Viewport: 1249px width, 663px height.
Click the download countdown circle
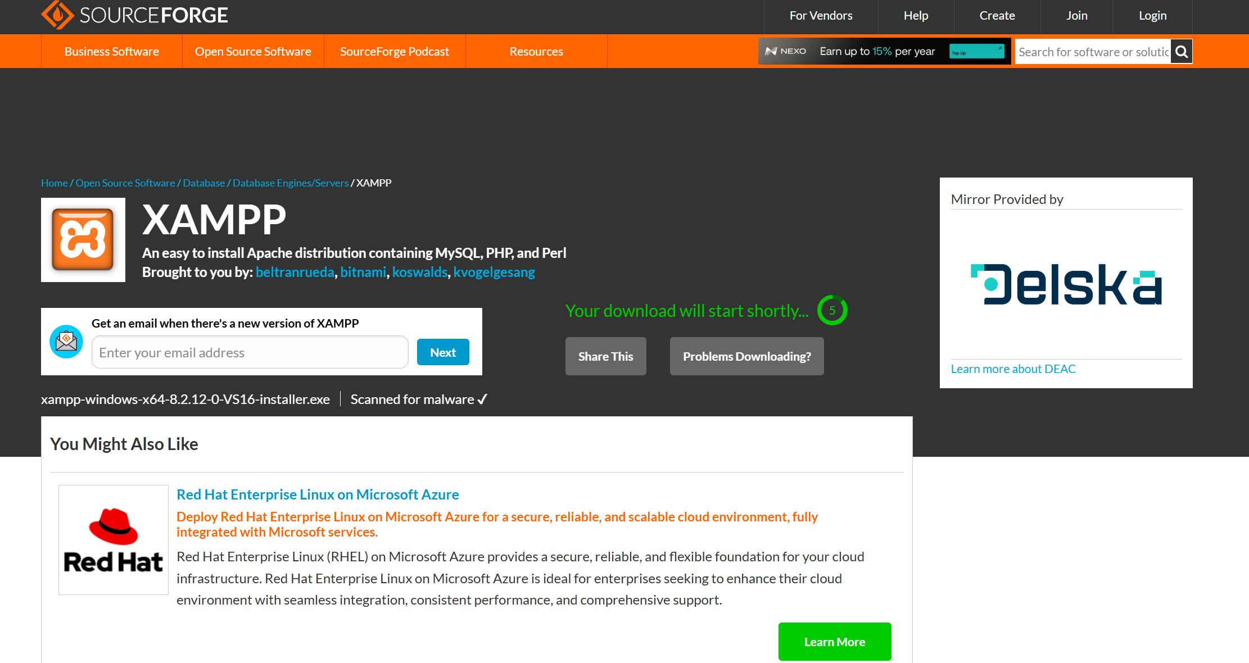coord(832,310)
